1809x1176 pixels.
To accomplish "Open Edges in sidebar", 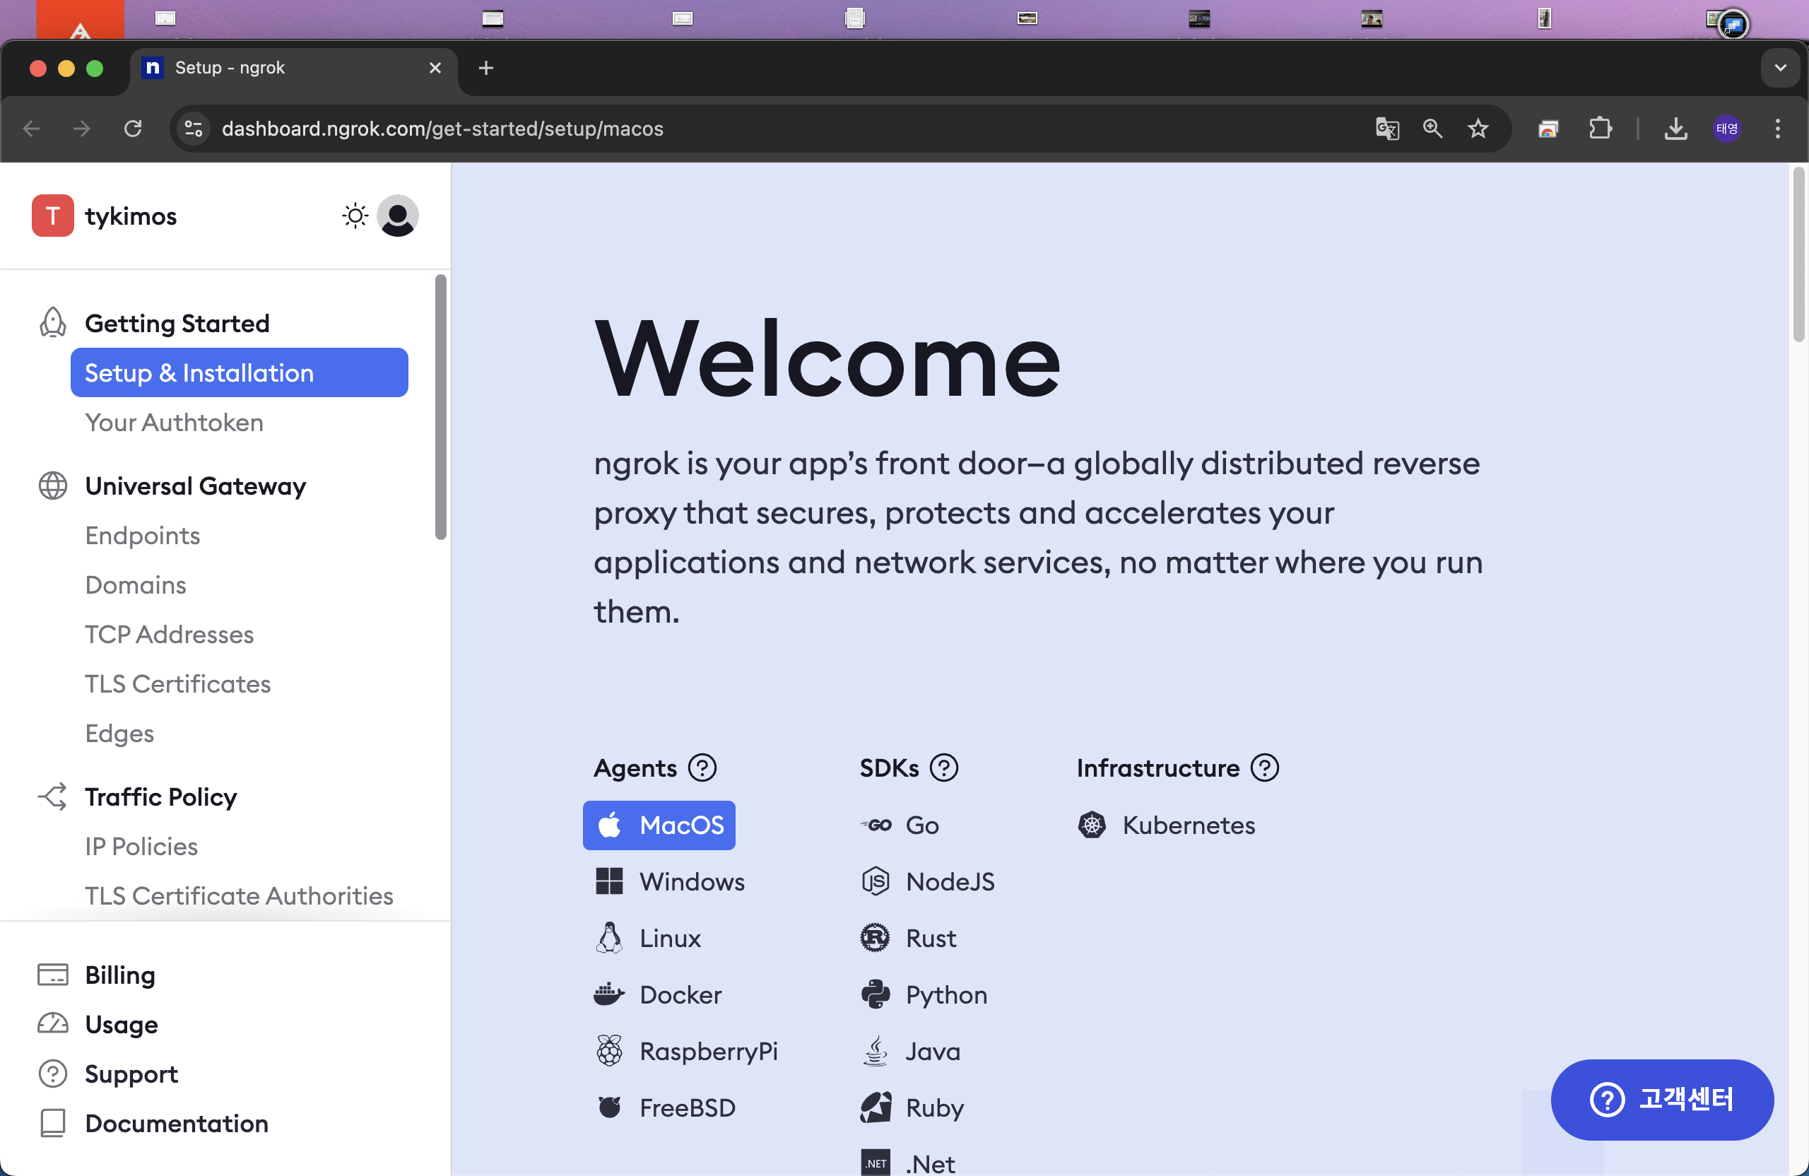I will (119, 733).
